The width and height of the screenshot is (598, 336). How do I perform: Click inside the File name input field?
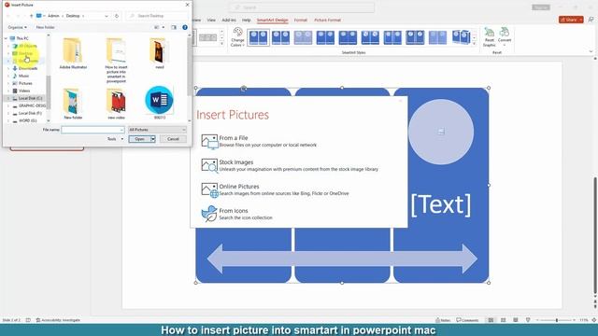coord(91,130)
